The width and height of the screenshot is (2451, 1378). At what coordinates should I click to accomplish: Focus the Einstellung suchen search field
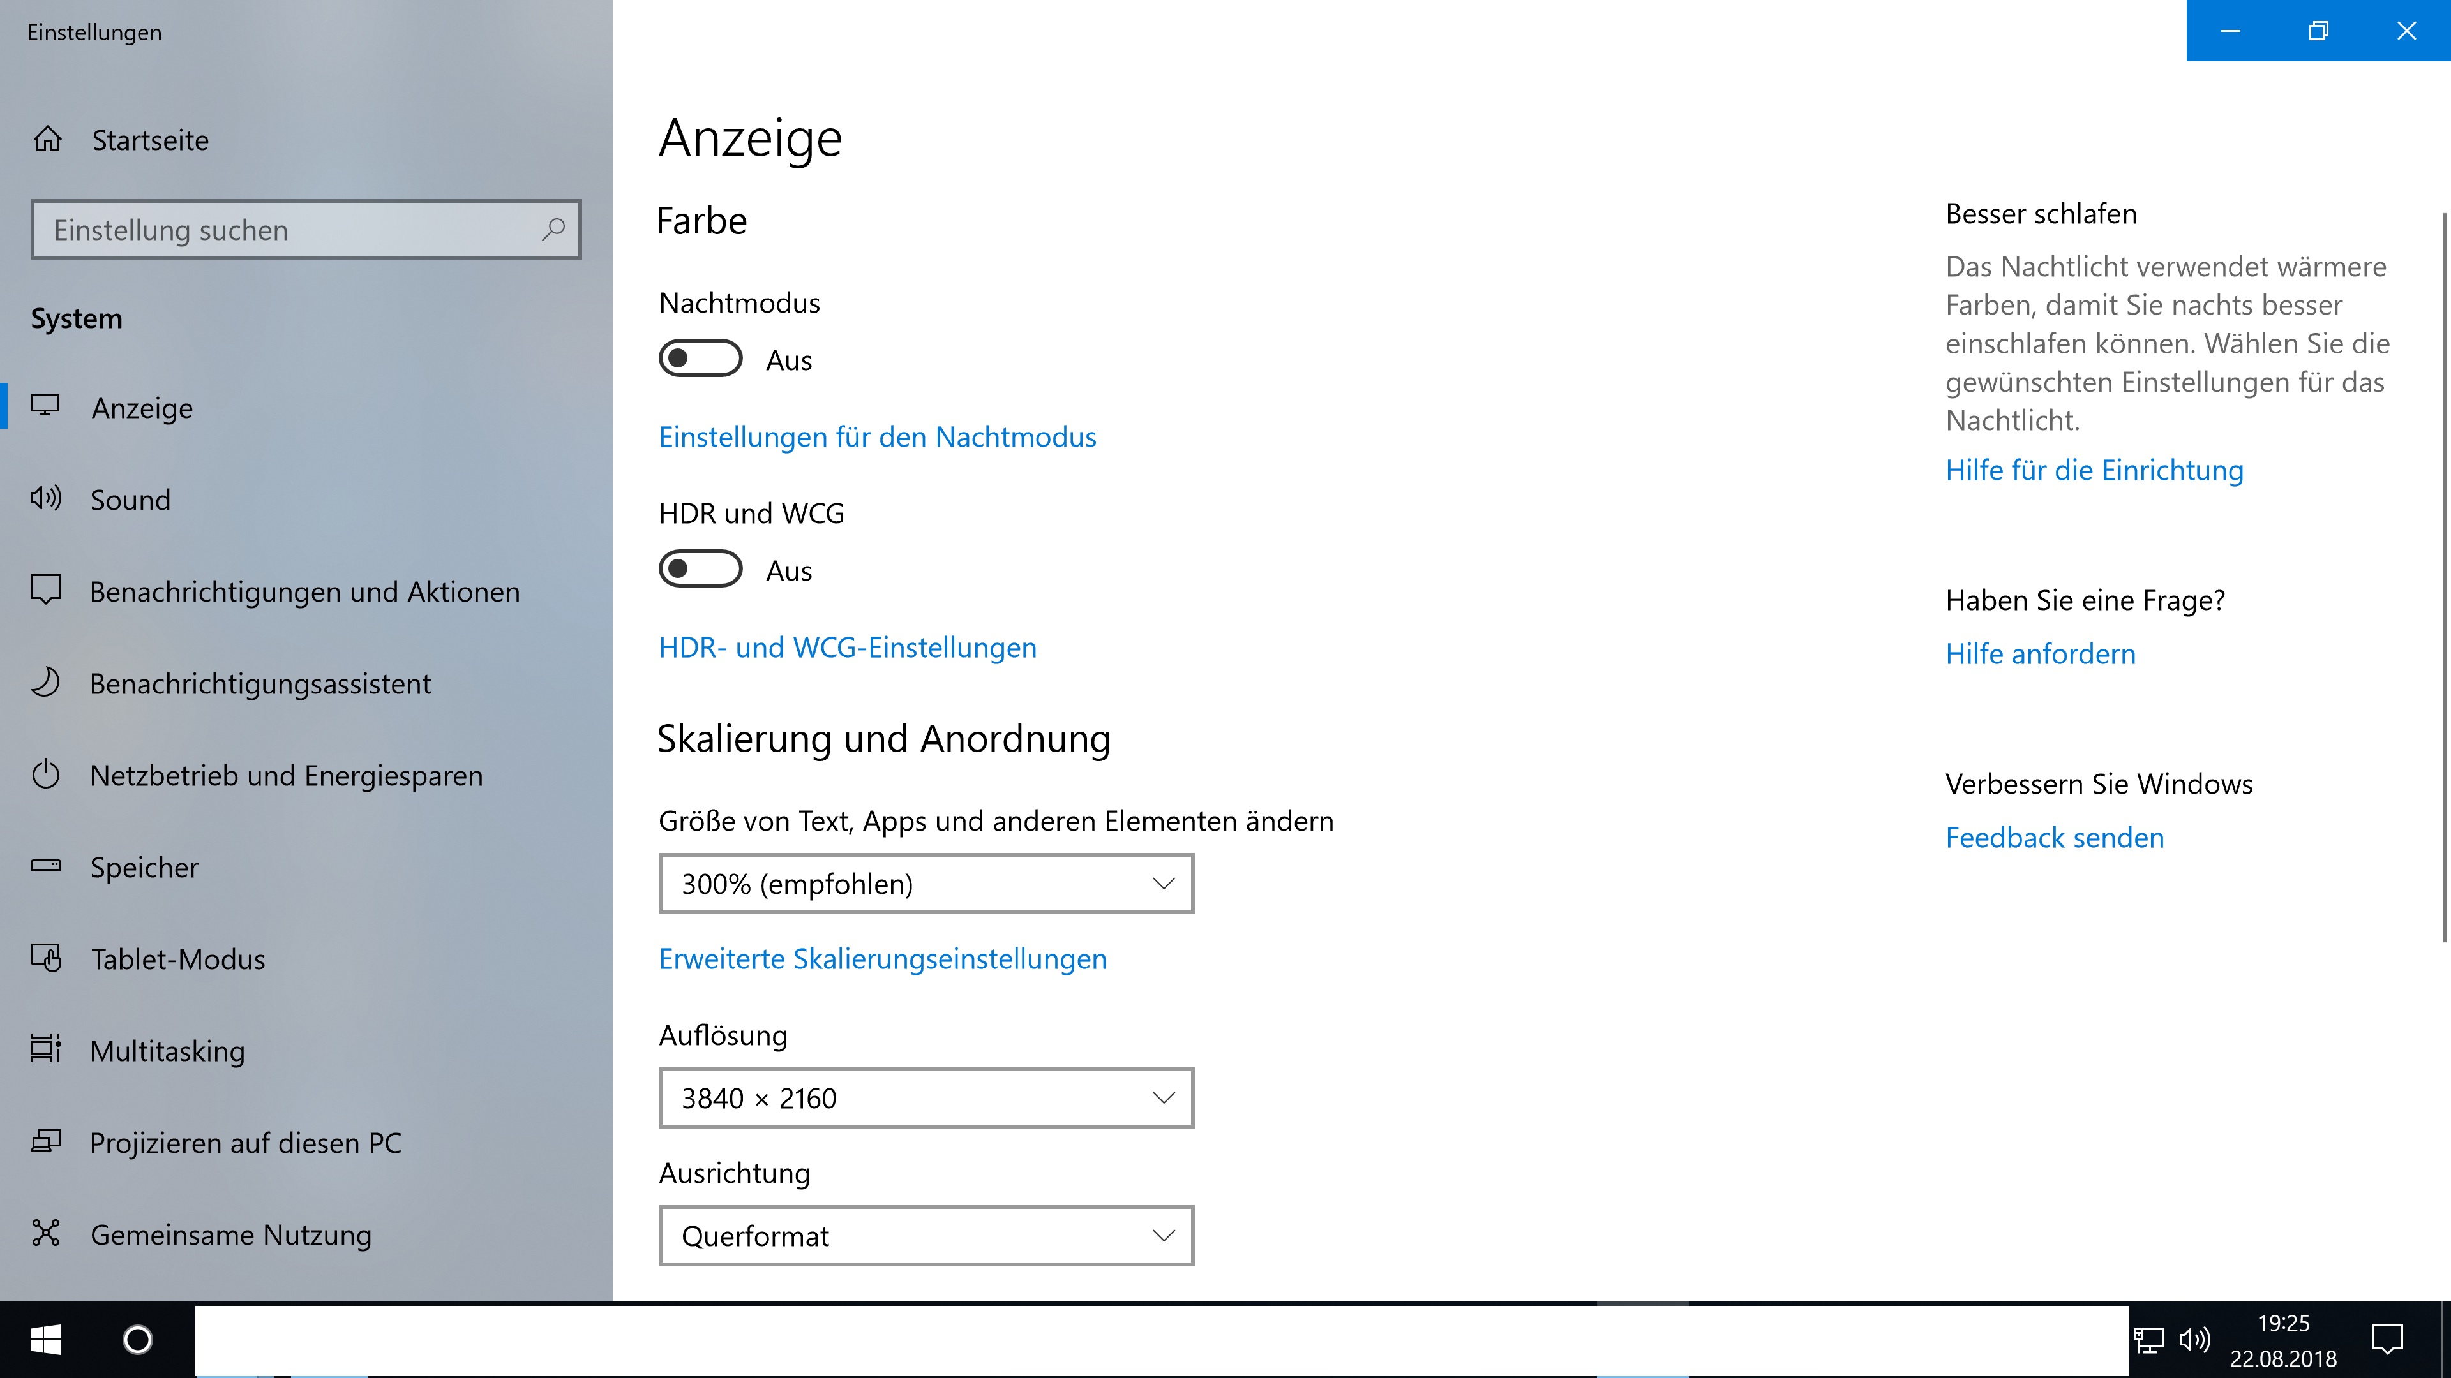pos(285,229)
